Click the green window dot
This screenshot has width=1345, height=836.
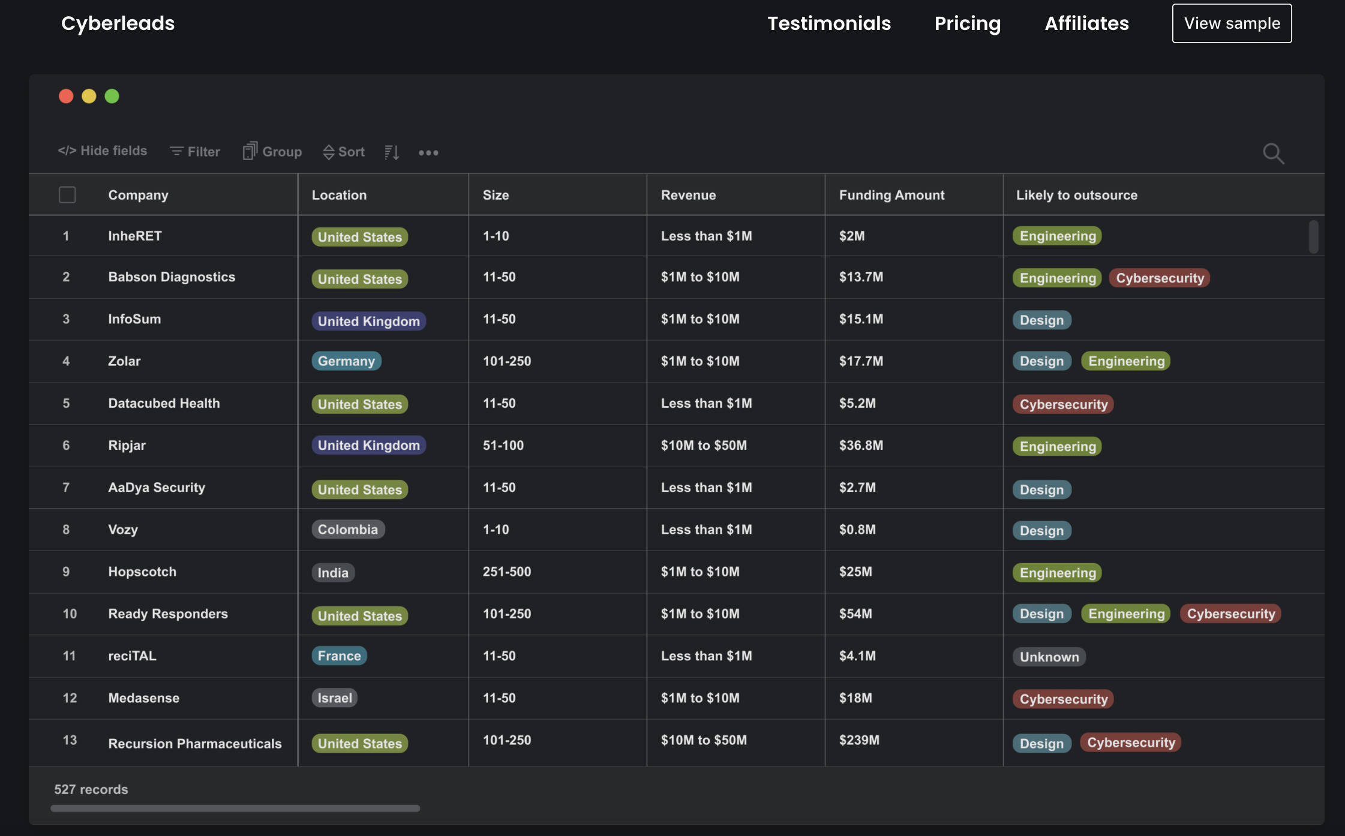point(112,96)
